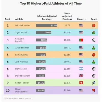Click the Switzerland flag for Roger Federer

pos(81,83)
